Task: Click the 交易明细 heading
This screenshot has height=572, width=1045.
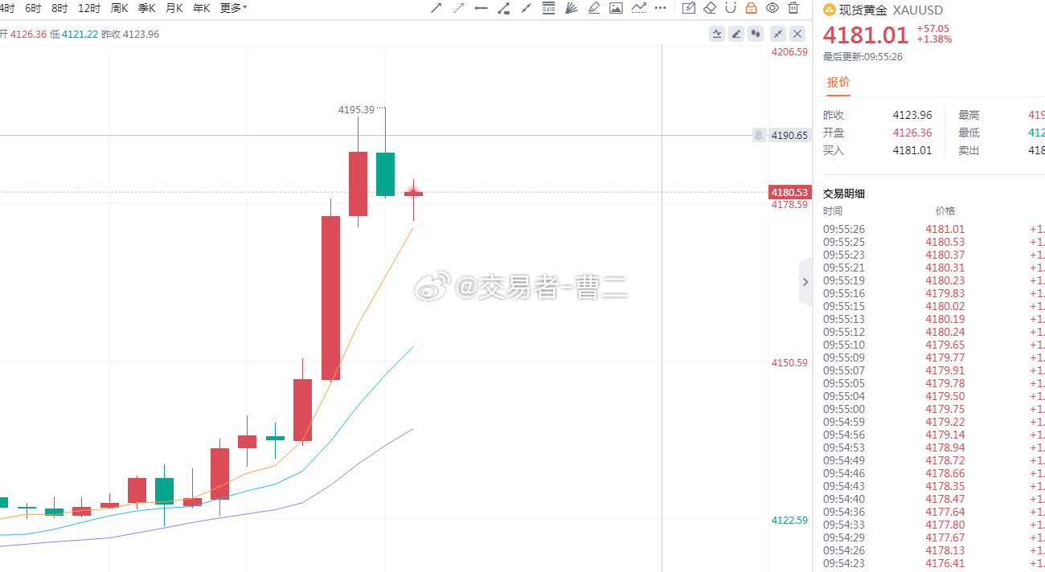Action: pyautogui.click(x=844, y=194)
